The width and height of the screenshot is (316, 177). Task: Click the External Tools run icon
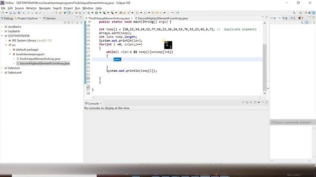112,13
